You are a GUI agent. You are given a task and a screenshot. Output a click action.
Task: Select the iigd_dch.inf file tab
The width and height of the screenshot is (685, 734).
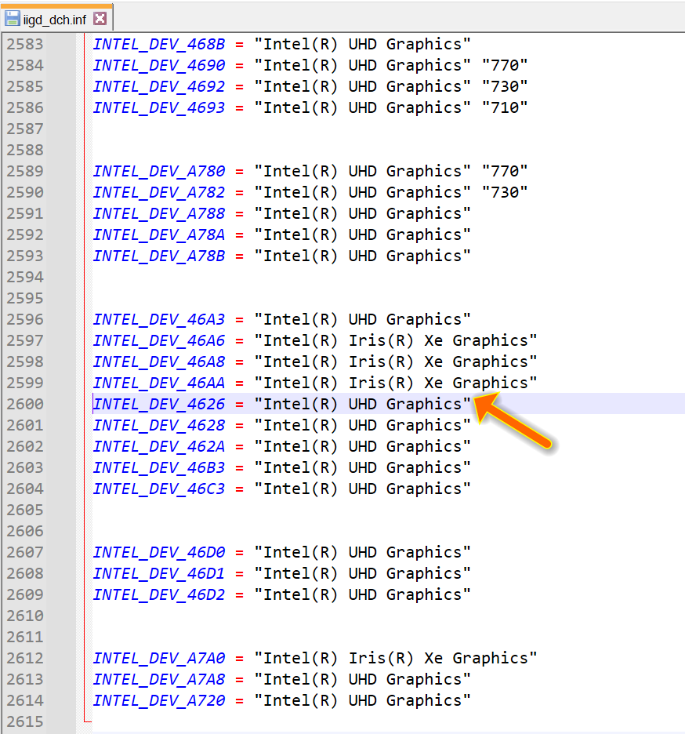click(56, 19)
